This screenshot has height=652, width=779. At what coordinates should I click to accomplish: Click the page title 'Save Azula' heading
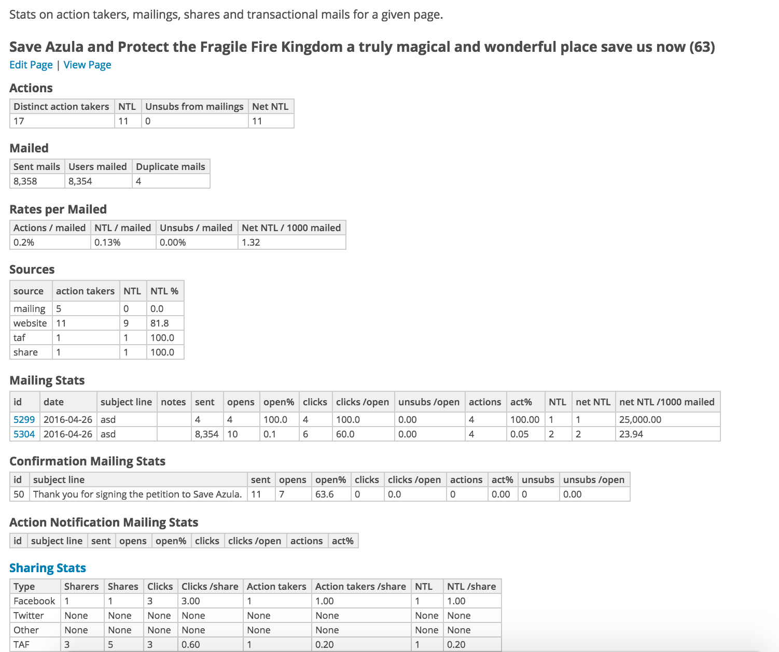[x=362, y=47]
